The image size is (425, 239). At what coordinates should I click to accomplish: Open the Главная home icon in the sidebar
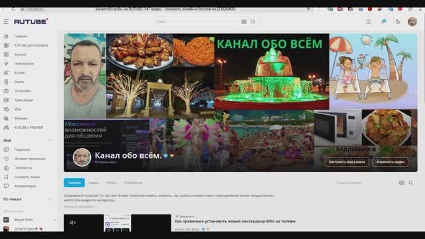(6, 36)
